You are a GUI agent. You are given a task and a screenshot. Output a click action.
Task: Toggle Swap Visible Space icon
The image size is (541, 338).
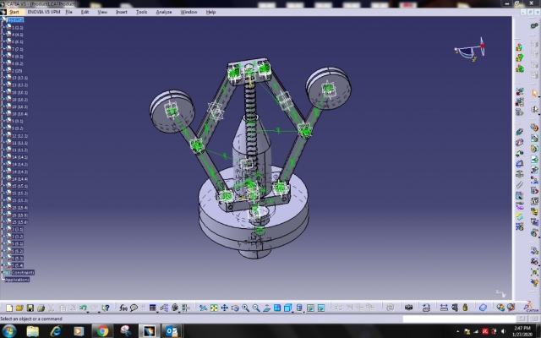click(321, 308)
